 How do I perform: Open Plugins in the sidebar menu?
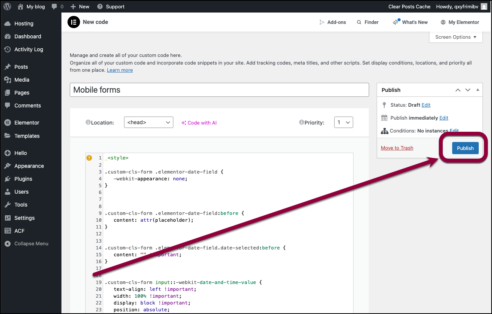point(23,179)
